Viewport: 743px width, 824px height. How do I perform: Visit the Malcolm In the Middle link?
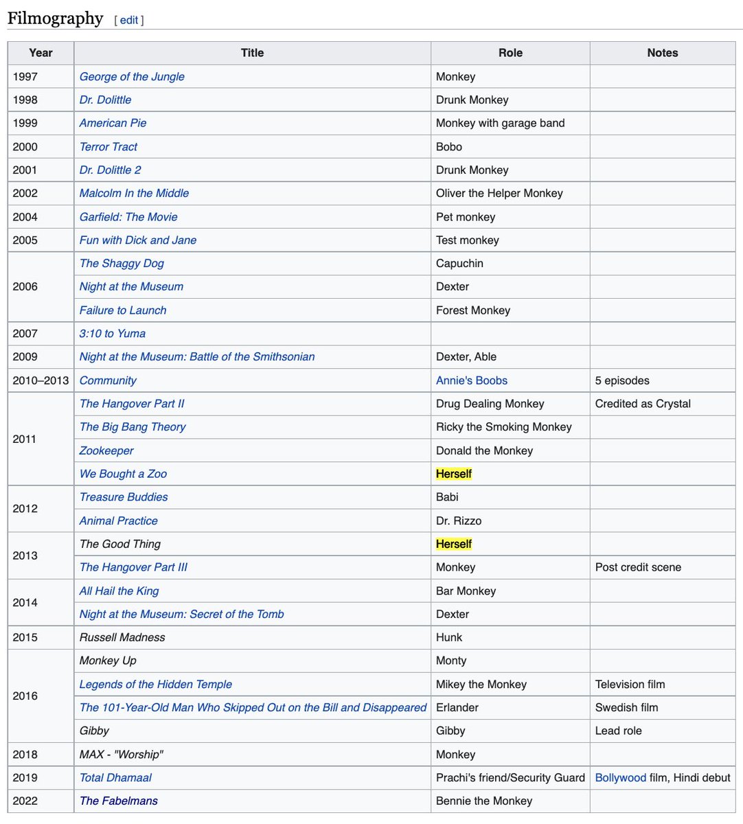(134, 194)
